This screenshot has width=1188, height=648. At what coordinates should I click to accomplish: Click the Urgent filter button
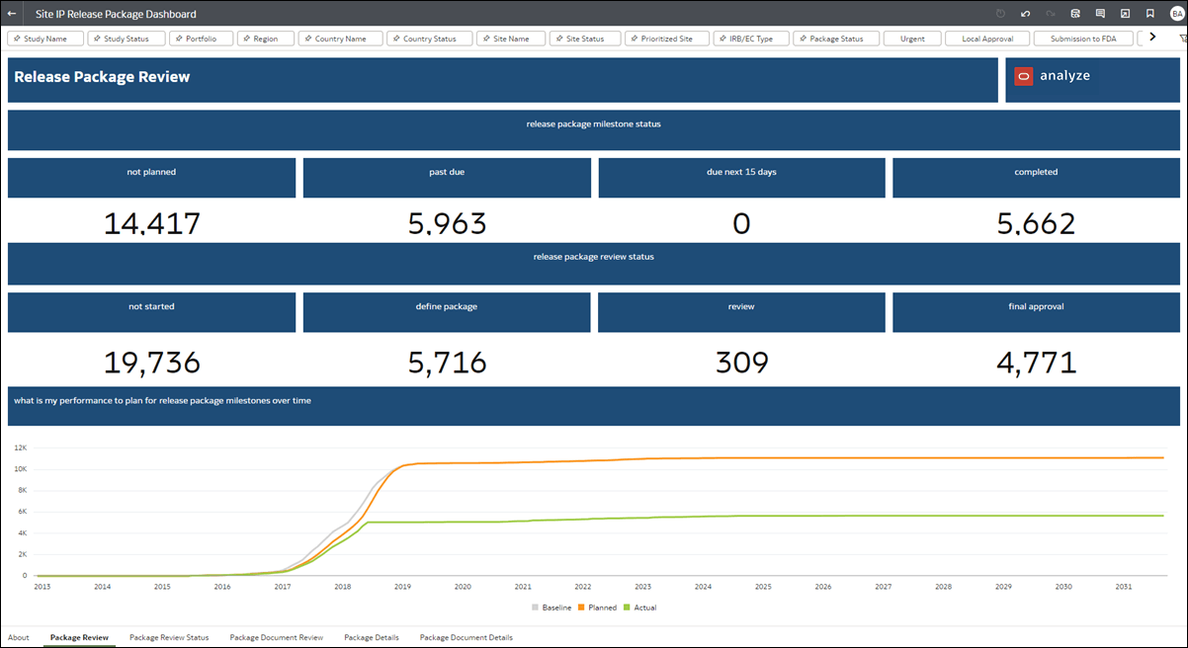pyautogui.click(x=911, y=38)
